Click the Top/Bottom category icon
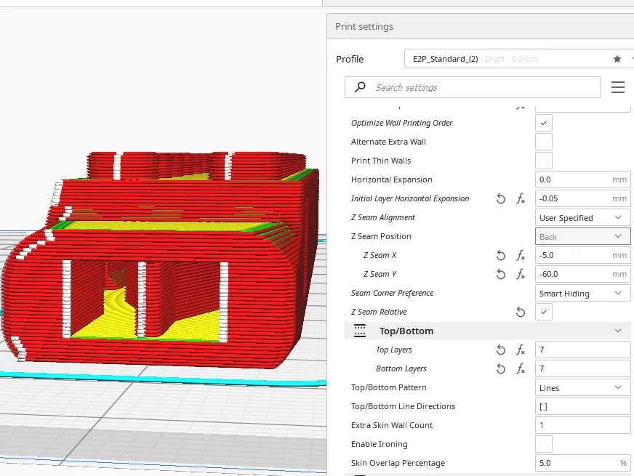Screen dimensions: 634x476 (360, 331)
